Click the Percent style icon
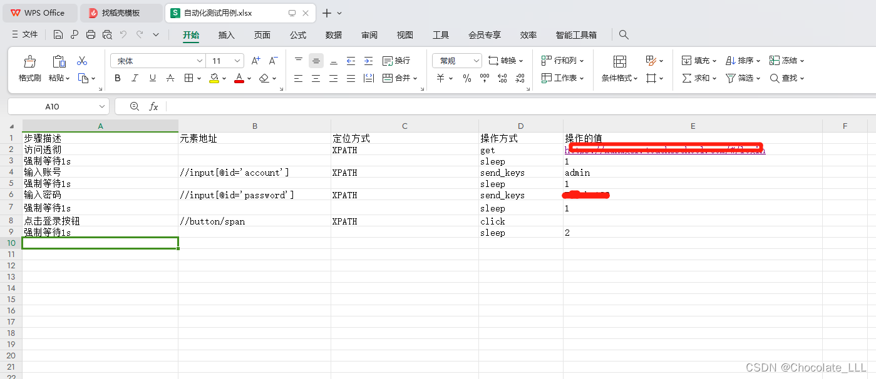876x379 pixels. tap(467, 78)
